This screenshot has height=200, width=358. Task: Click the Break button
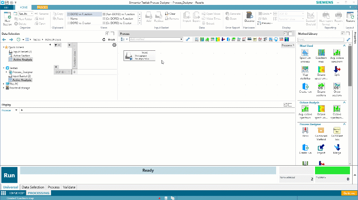pos(110,39)
